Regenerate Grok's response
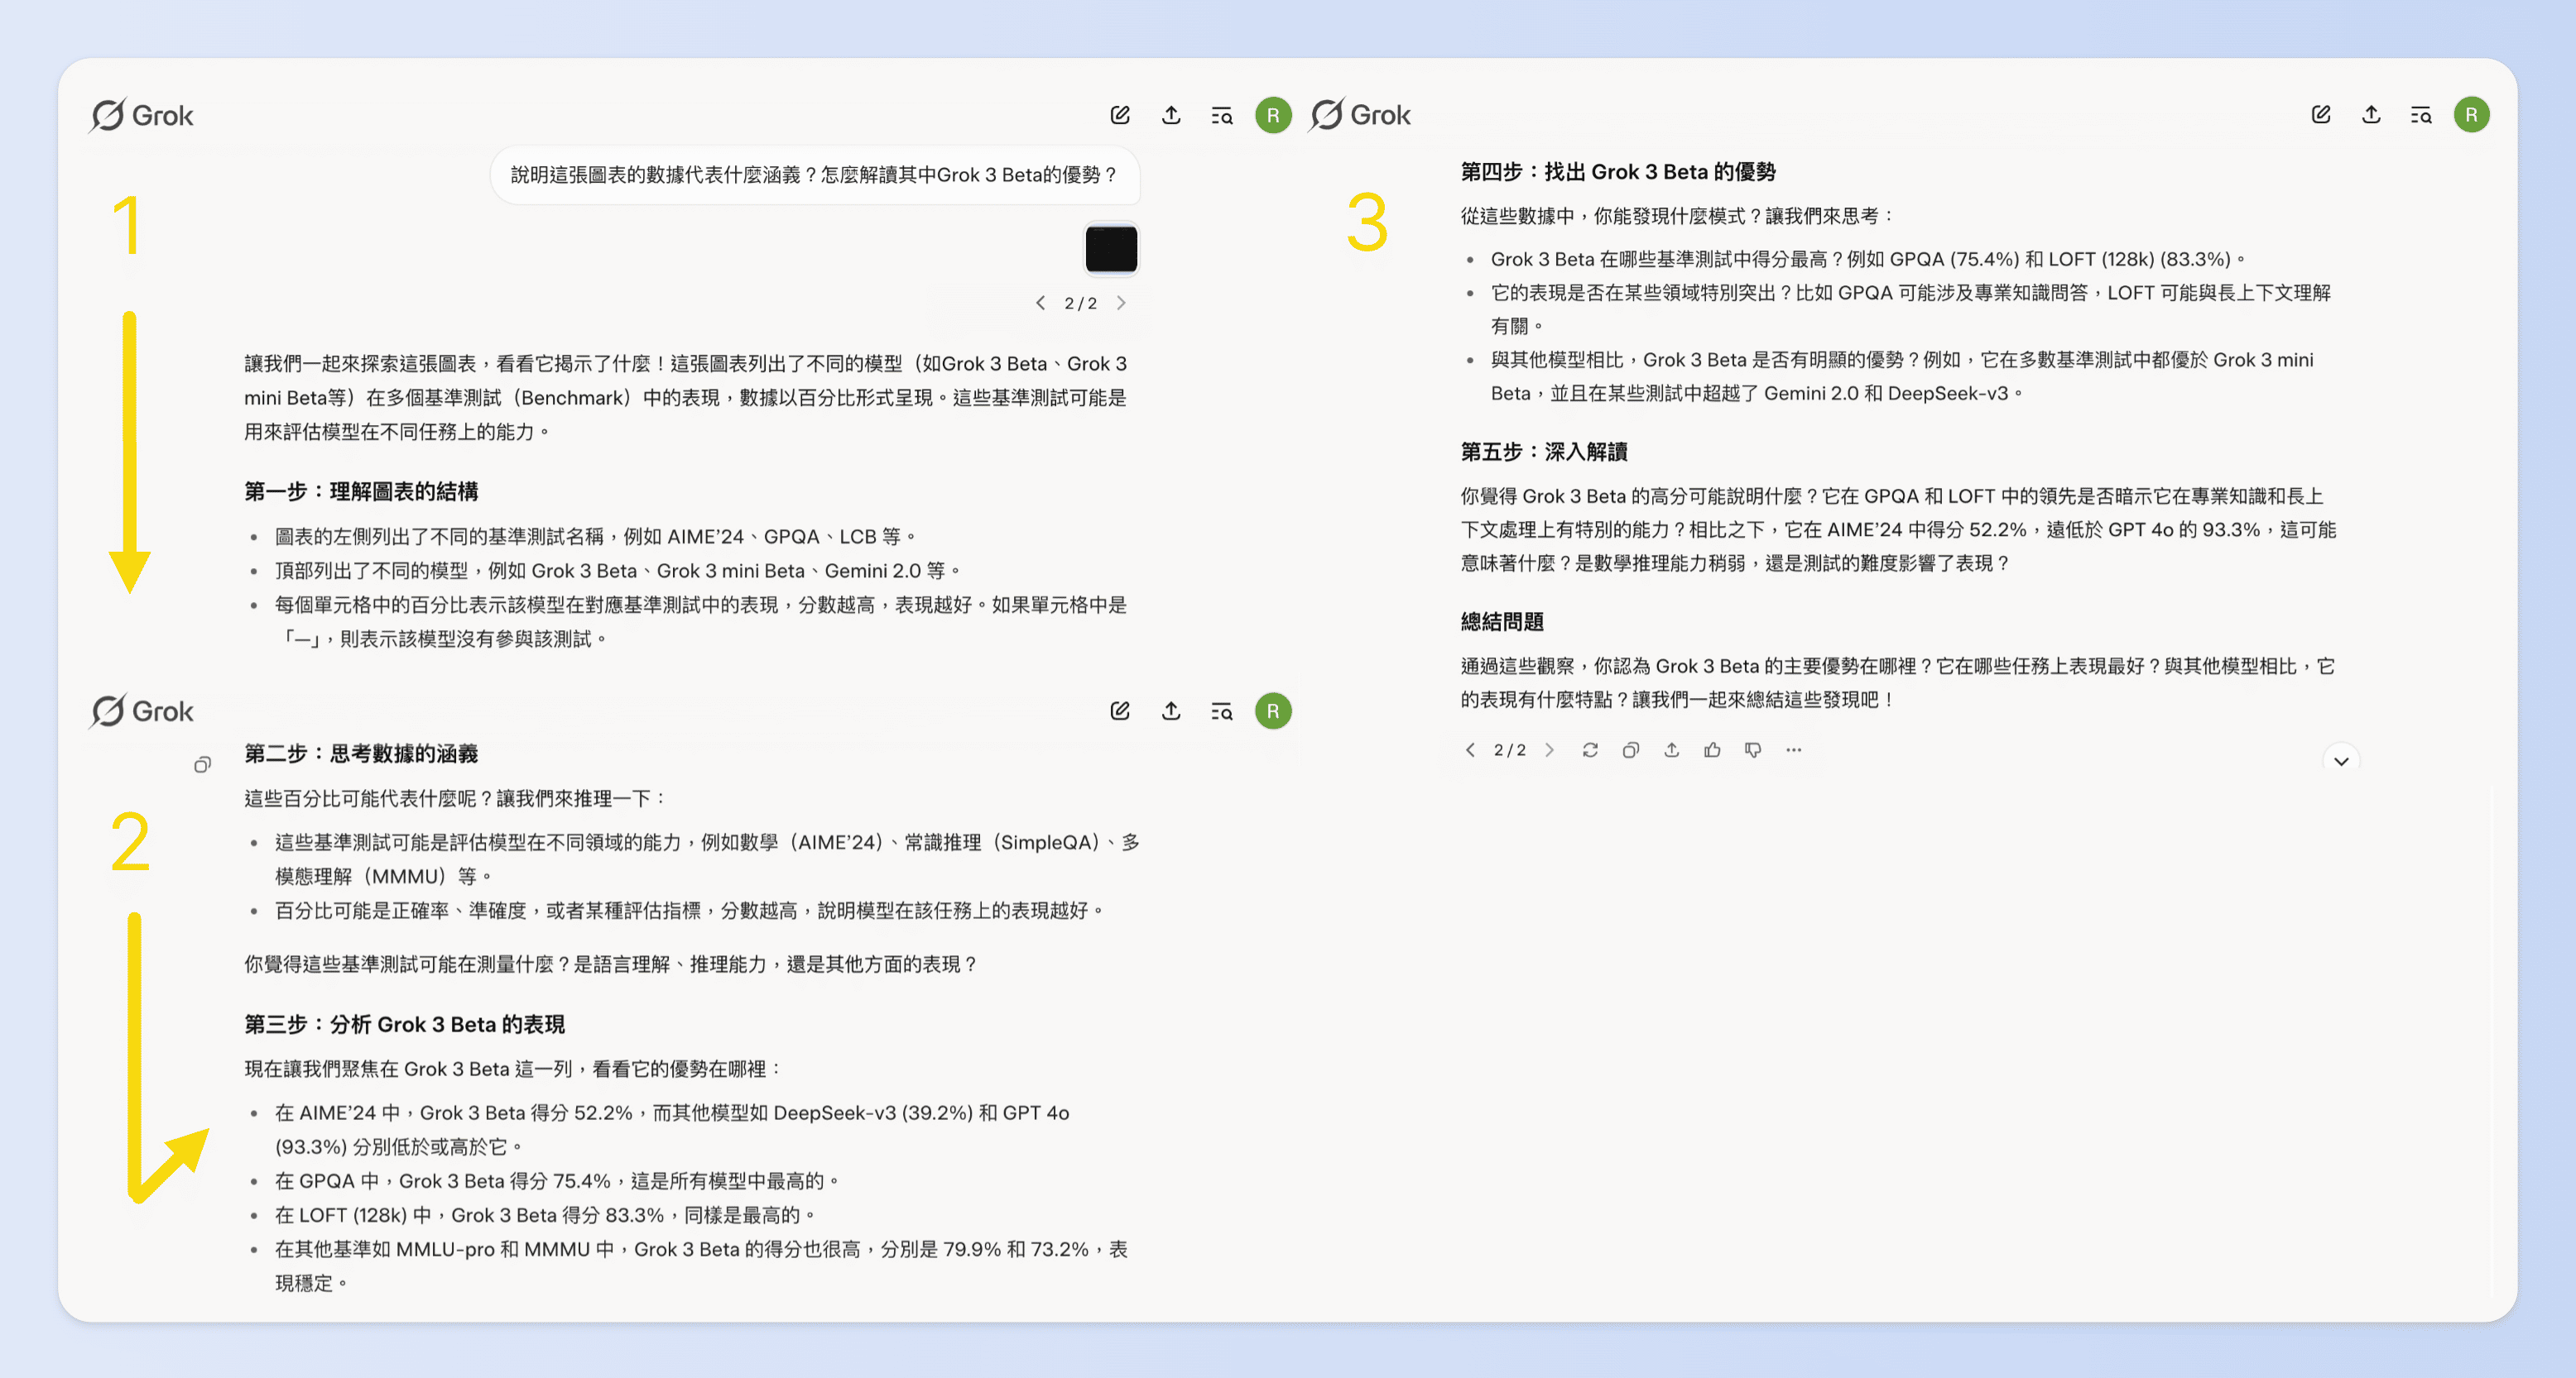This screenshot has height=1378, width=2576. (1590, 749)
